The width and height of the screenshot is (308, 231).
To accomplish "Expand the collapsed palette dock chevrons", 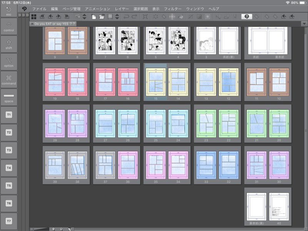I will pos(23,15).
